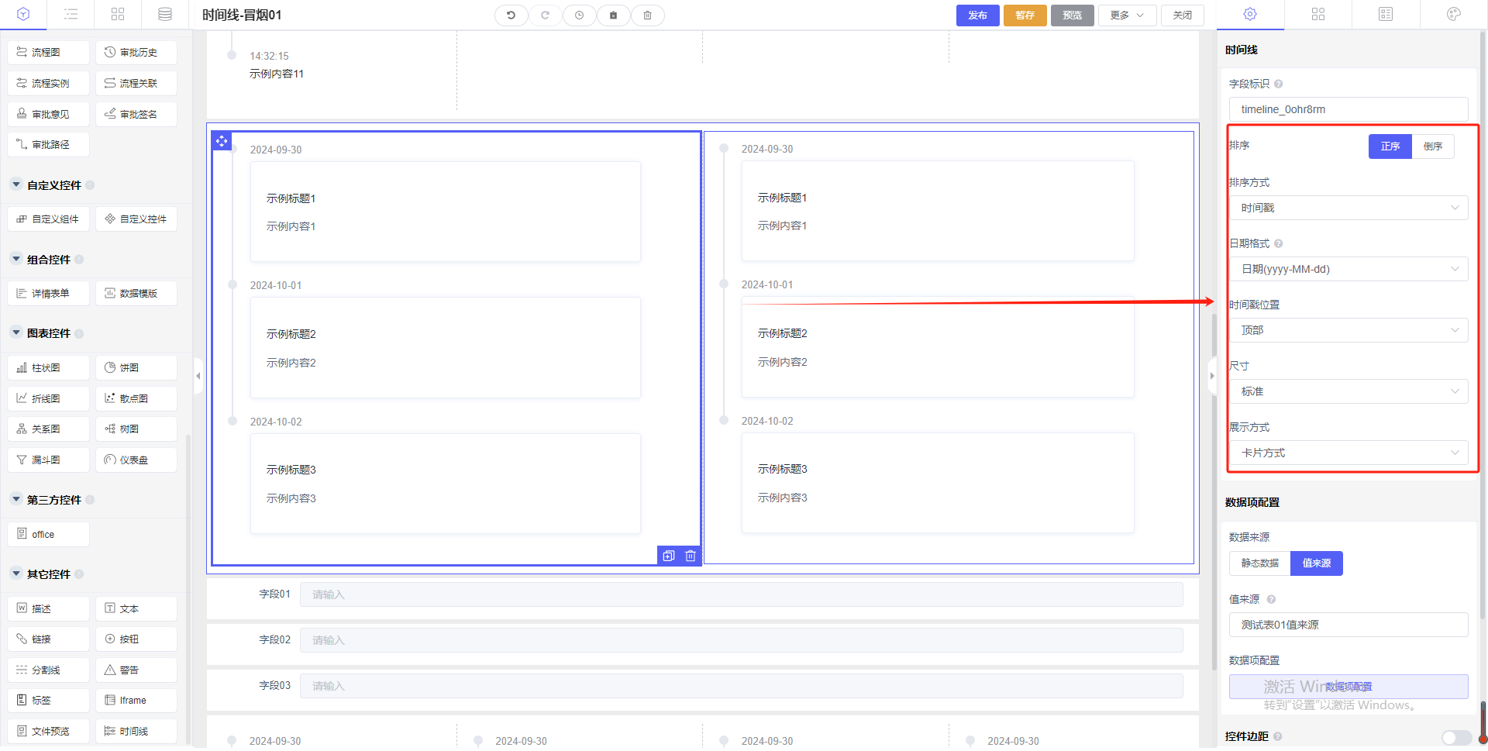Open the 展示方式 dropdown showing 卡片方式
The image size is (1488, 751).
[x=1348, y=453]
